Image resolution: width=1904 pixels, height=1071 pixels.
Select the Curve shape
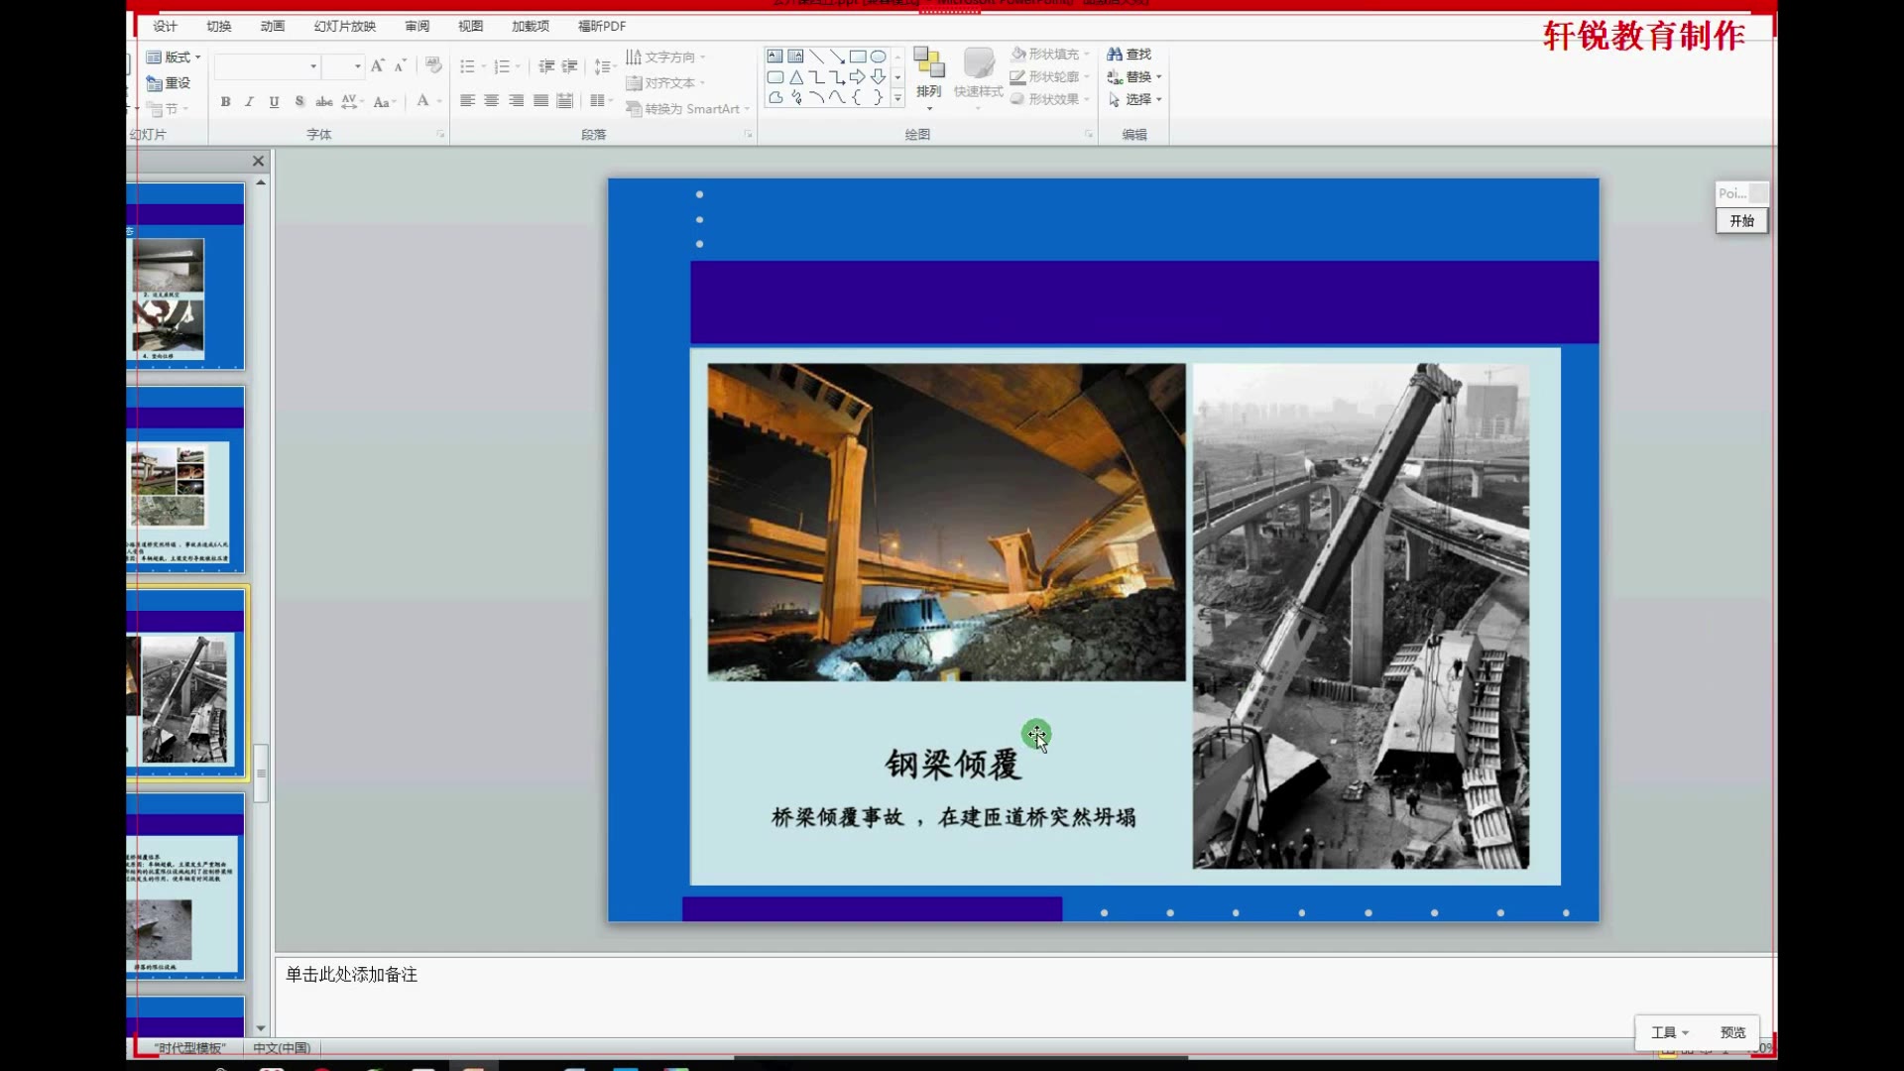837,98
